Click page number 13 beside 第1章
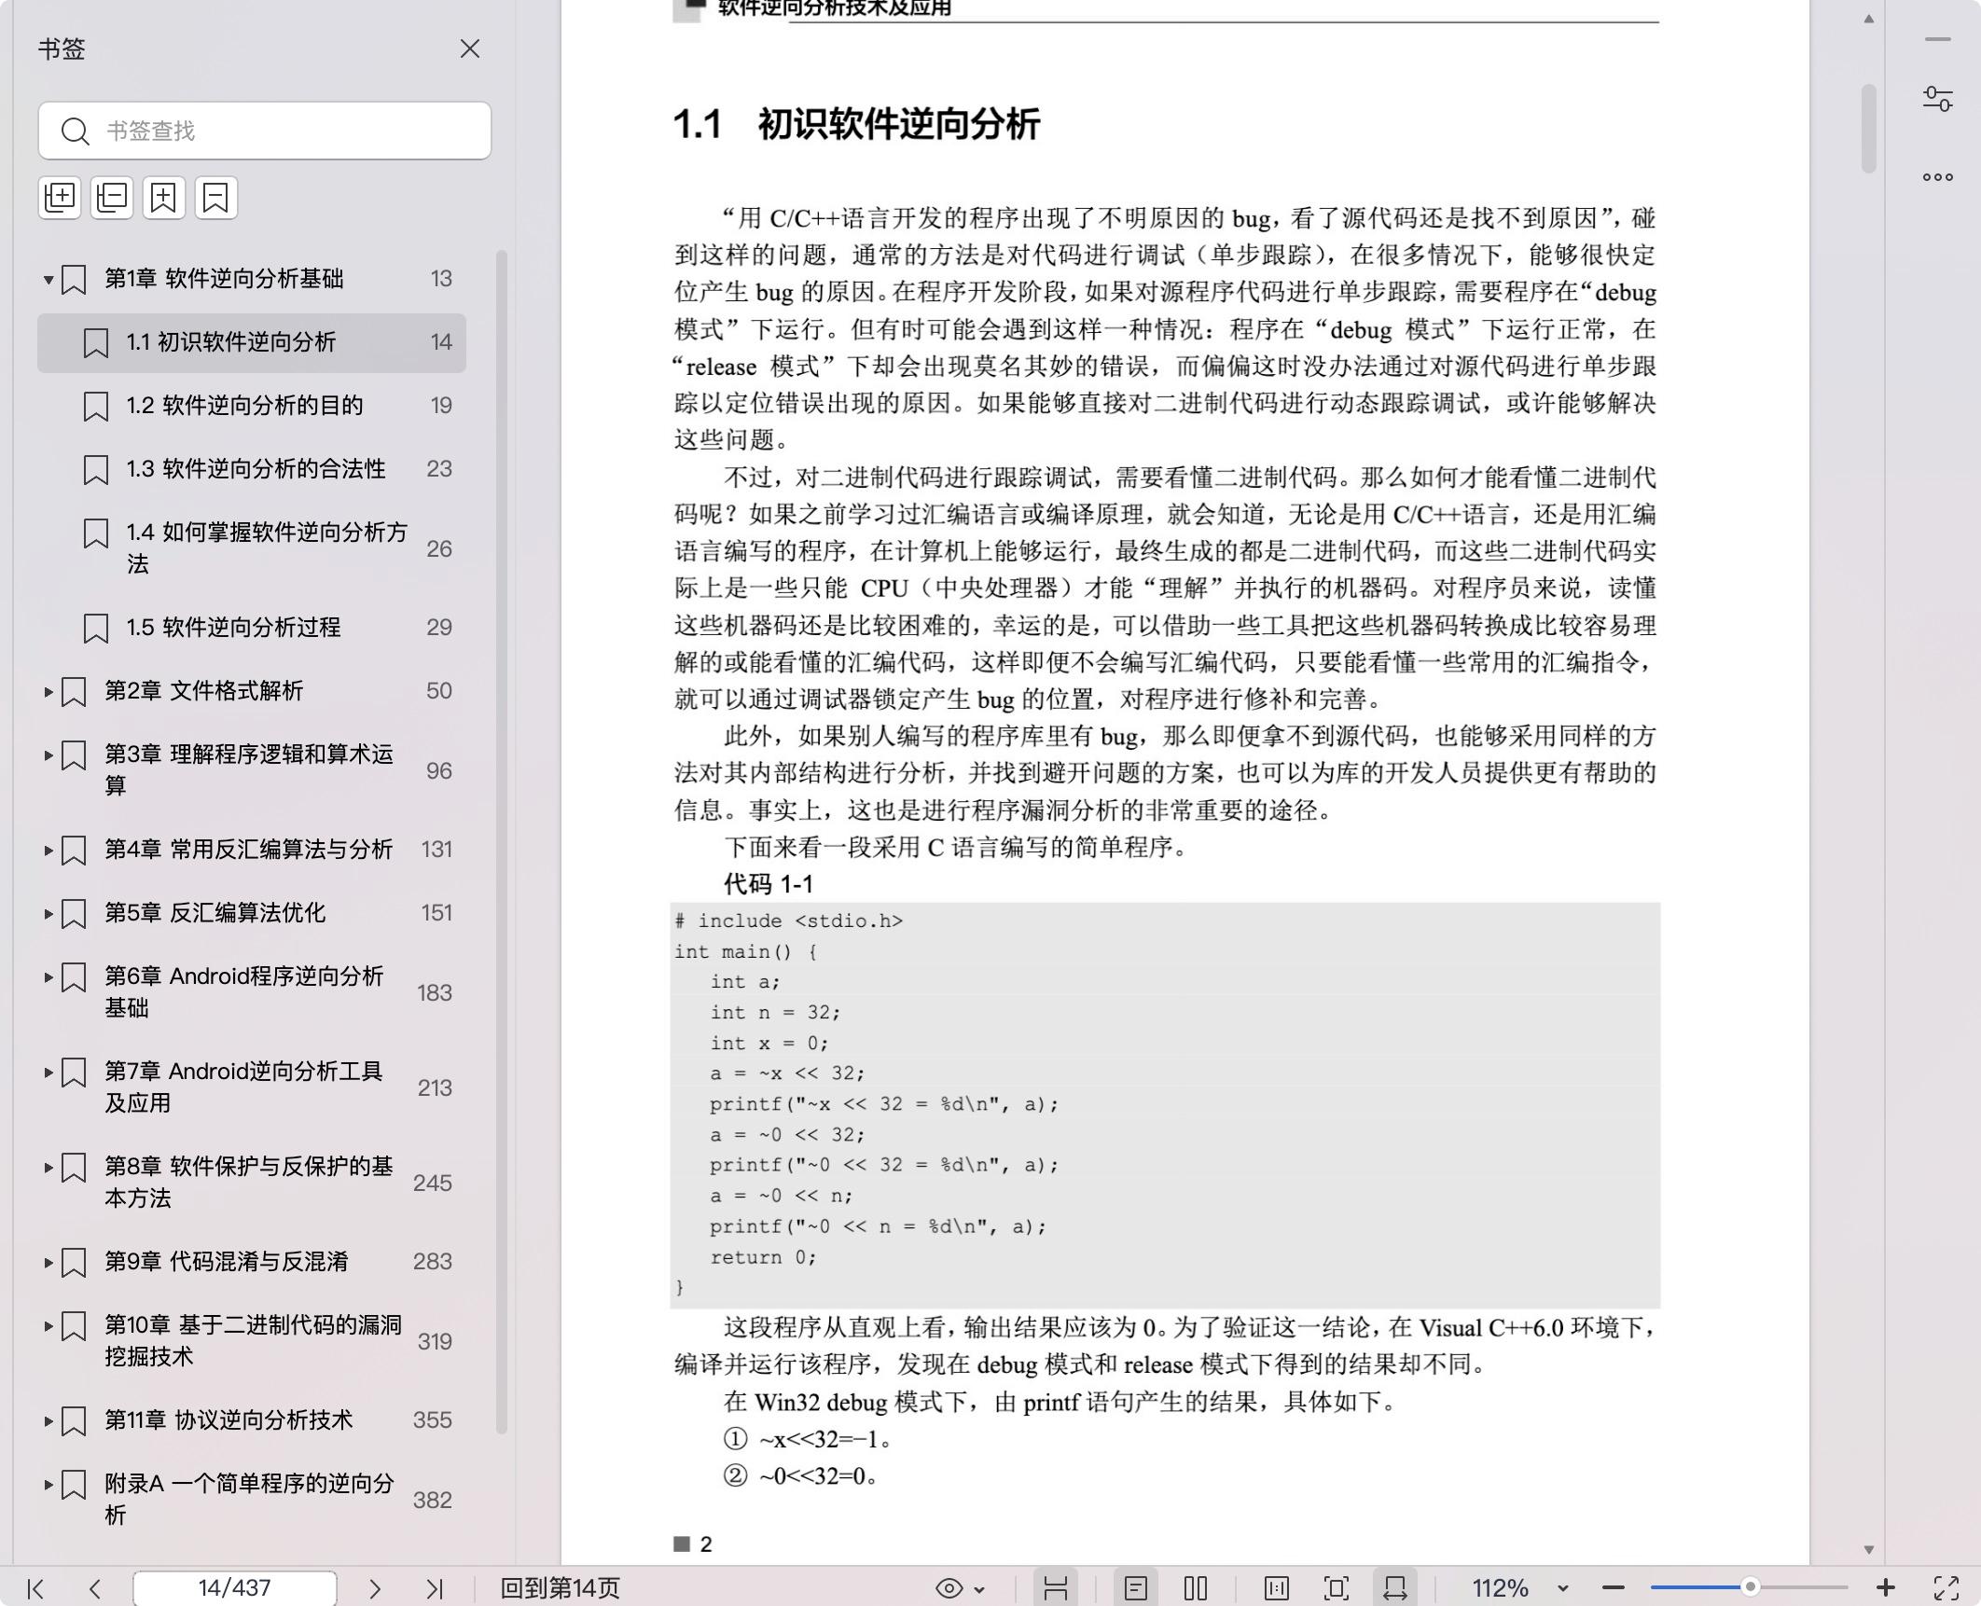Screen dimensions: 1981x1606 tap(442, 279)
